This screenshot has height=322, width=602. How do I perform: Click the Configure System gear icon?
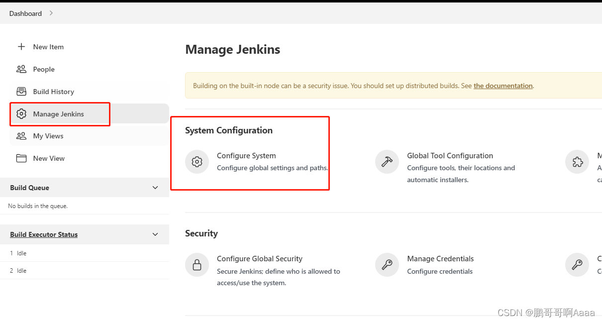click(x=197, y=162)
